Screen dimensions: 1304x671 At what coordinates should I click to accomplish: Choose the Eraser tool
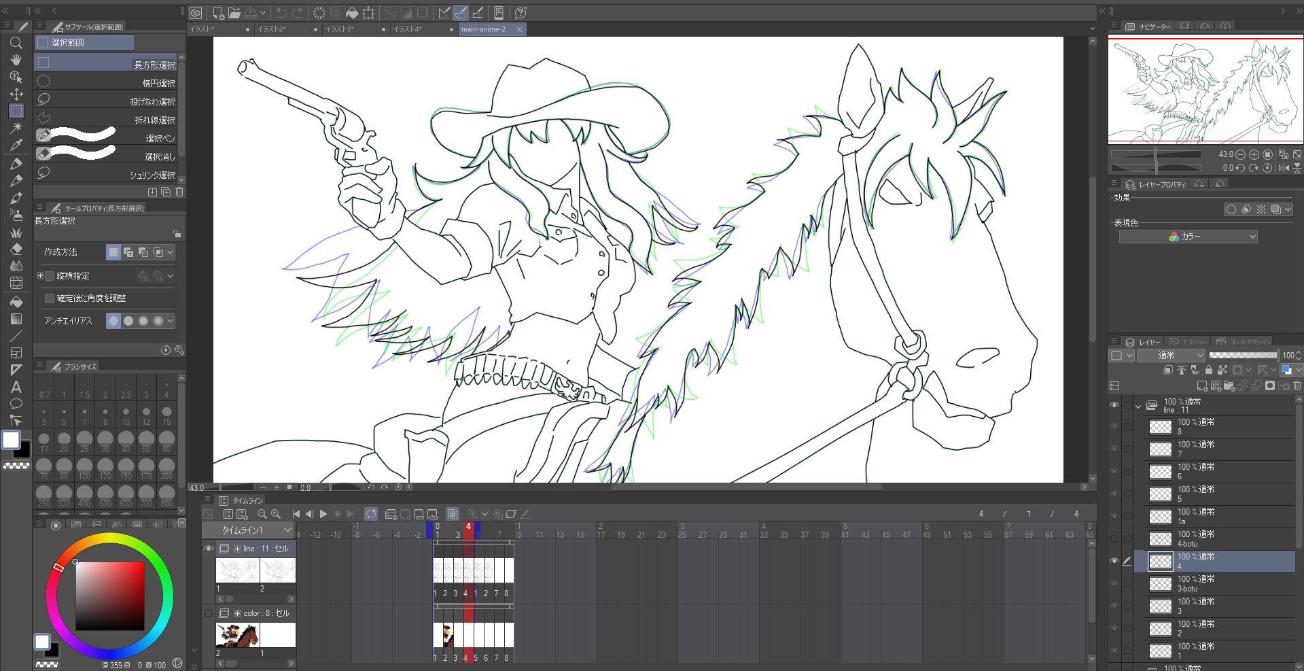click(16, 249)
